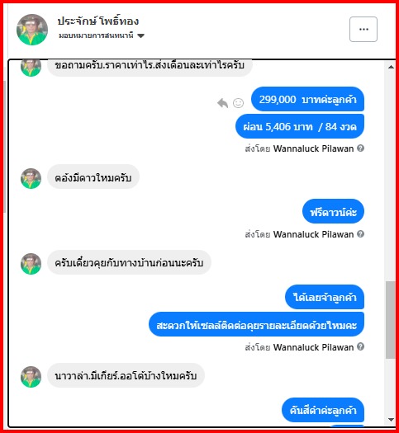Click help icon under the เซลล์ติดต่อ message
399x433 pixels.
360,346
